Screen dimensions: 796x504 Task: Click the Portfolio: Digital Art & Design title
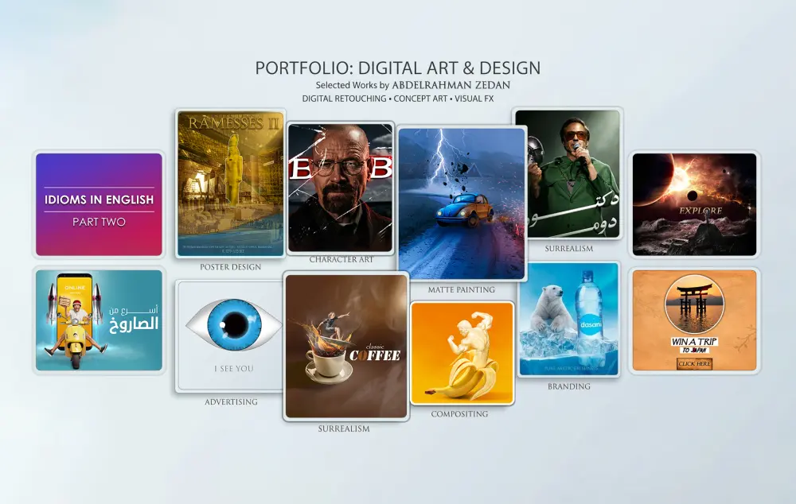[x=397, y=68]
